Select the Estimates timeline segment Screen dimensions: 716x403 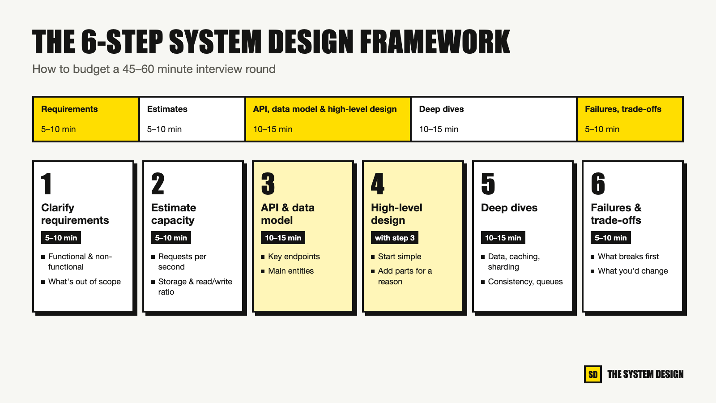tap(192, 119)
